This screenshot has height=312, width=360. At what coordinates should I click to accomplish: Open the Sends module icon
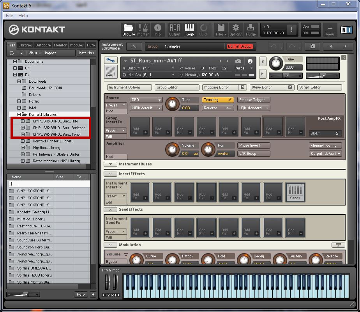click(295, 192)
